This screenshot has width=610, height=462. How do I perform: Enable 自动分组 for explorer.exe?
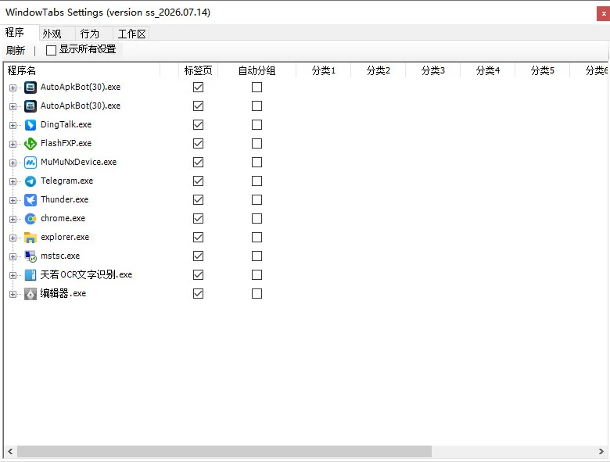click(257, 237)
